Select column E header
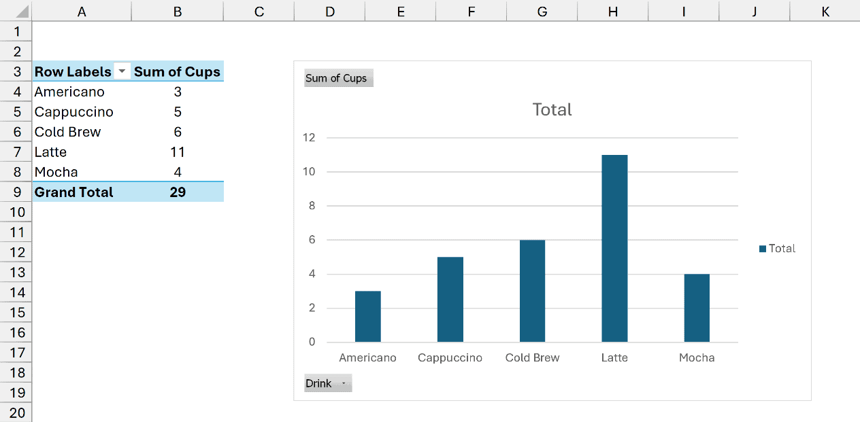Screen dimensions: 860x422 [x=401, y=11]
